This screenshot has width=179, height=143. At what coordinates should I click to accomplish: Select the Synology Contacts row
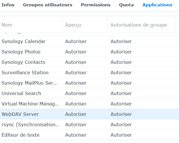(89, 62)
